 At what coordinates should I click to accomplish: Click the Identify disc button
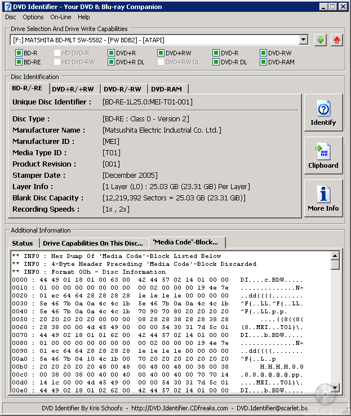point(323,113)
